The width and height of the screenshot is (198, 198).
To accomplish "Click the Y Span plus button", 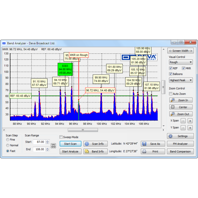I will pyautogui.click(x=190, y=128).
